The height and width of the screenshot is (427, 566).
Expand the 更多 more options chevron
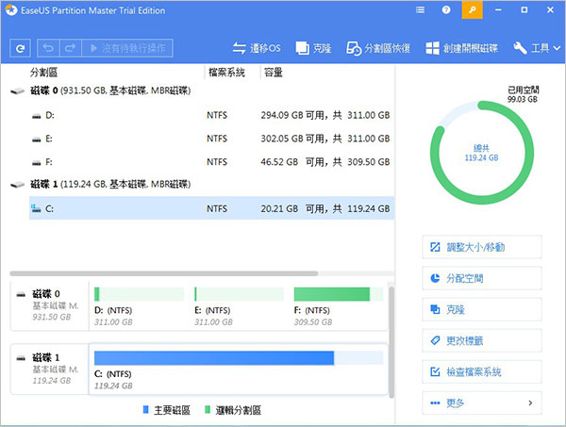(x=530, y=402)
